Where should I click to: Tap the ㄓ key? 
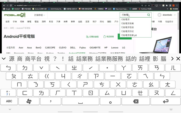(74, 68)
